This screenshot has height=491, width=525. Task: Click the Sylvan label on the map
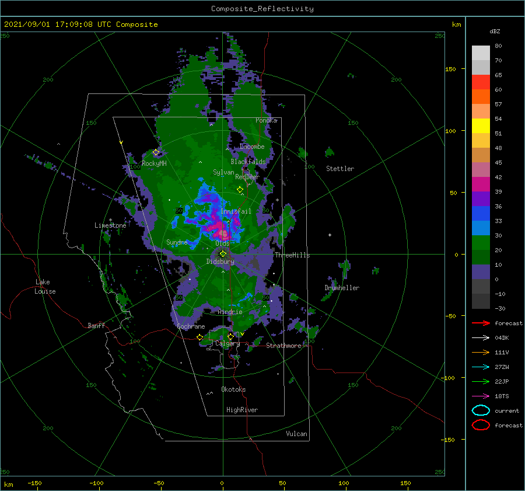pos(223,172)
